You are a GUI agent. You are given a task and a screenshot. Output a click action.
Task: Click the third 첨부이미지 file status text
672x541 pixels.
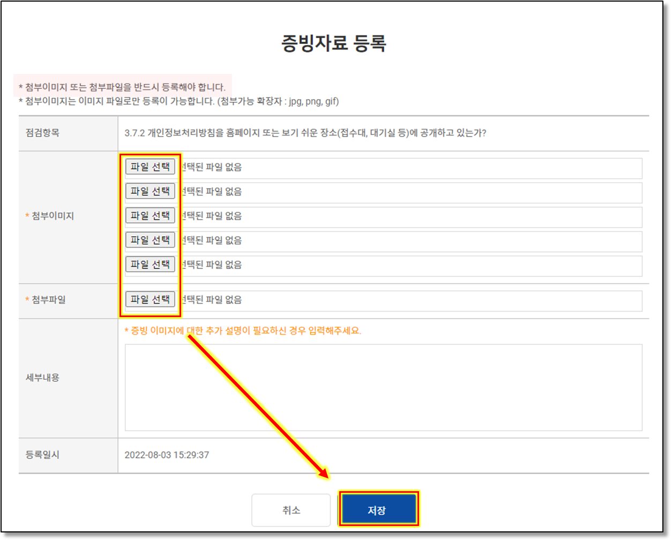[x=212, y=216]
